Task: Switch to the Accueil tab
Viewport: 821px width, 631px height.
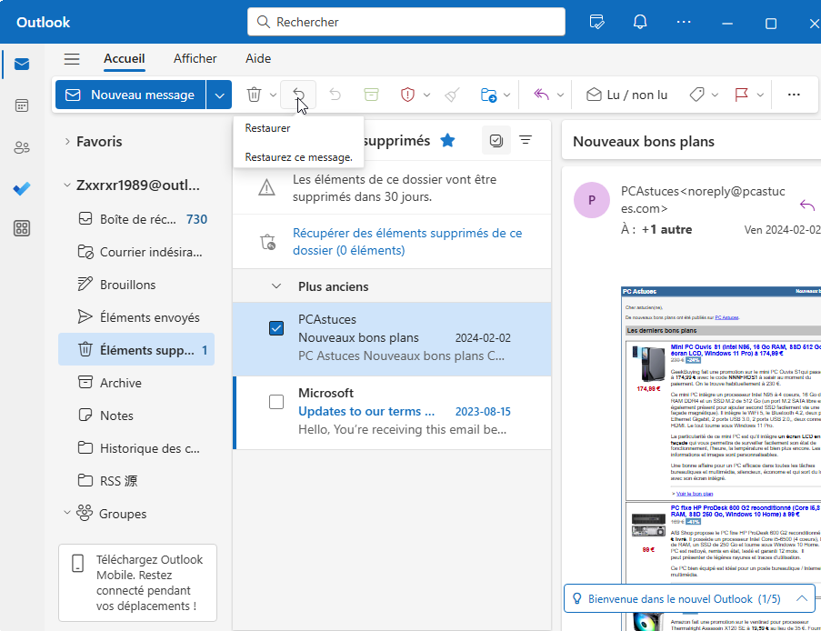Action: [x=124, y=59]
